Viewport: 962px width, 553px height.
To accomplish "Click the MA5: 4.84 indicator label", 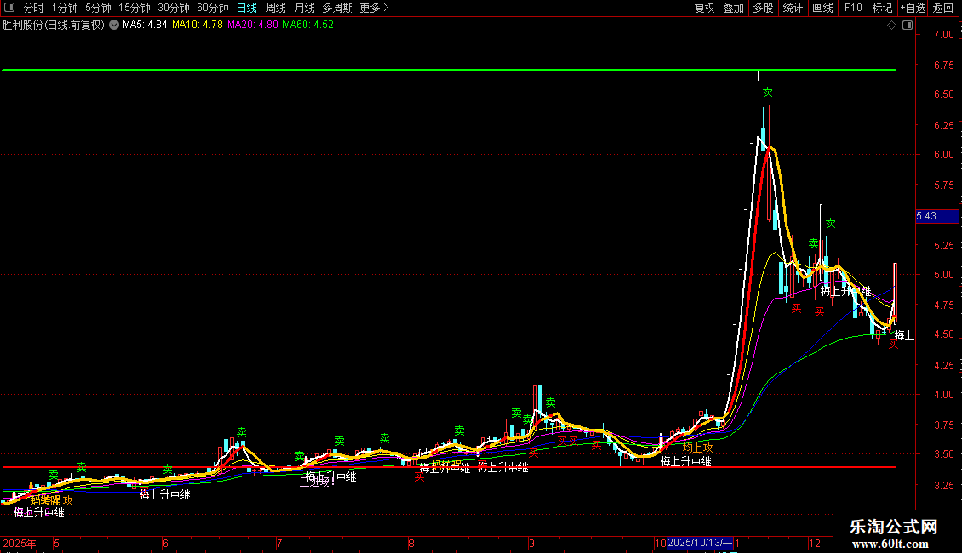I will point(145,26).
